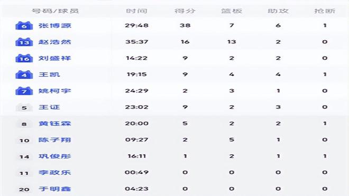Click the 篮板 column header
The height and width of the screenshot is (196, 349).
coord(232,11)
